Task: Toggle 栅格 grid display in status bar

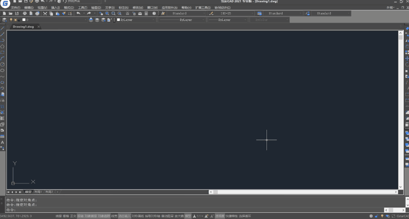Action: point(66,216)
